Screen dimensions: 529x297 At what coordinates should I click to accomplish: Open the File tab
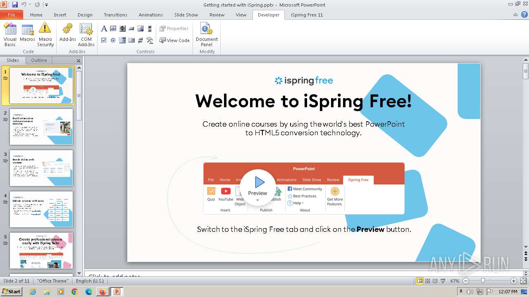point(12,15)
